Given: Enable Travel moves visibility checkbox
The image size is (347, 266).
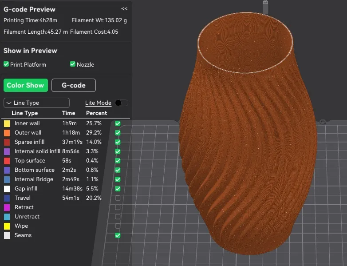Looking at the screenshot, I should click(x=118, y=198).
